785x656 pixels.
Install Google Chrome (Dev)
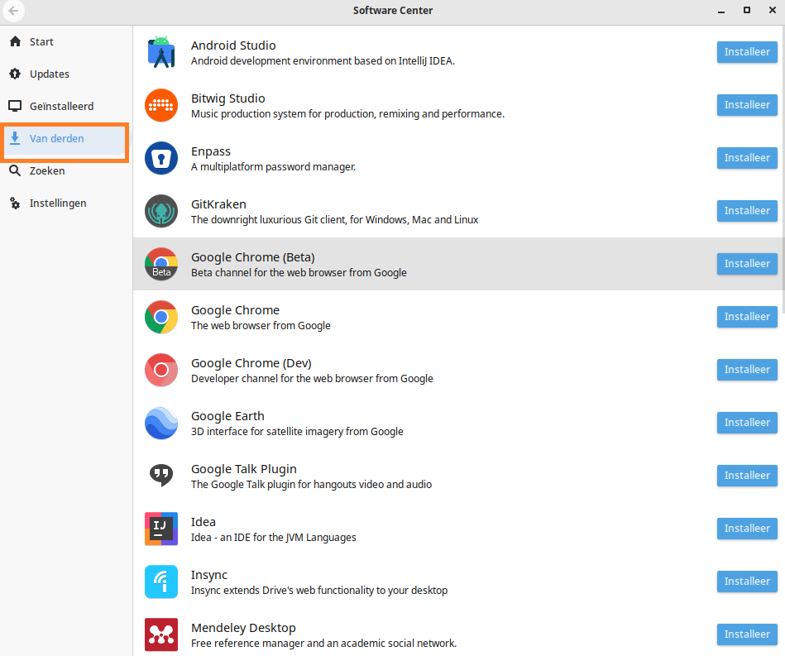(747, 370)
